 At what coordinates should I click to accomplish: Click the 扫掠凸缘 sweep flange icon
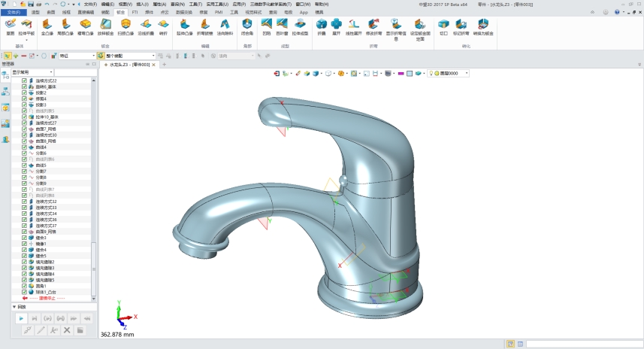[125, 26]
